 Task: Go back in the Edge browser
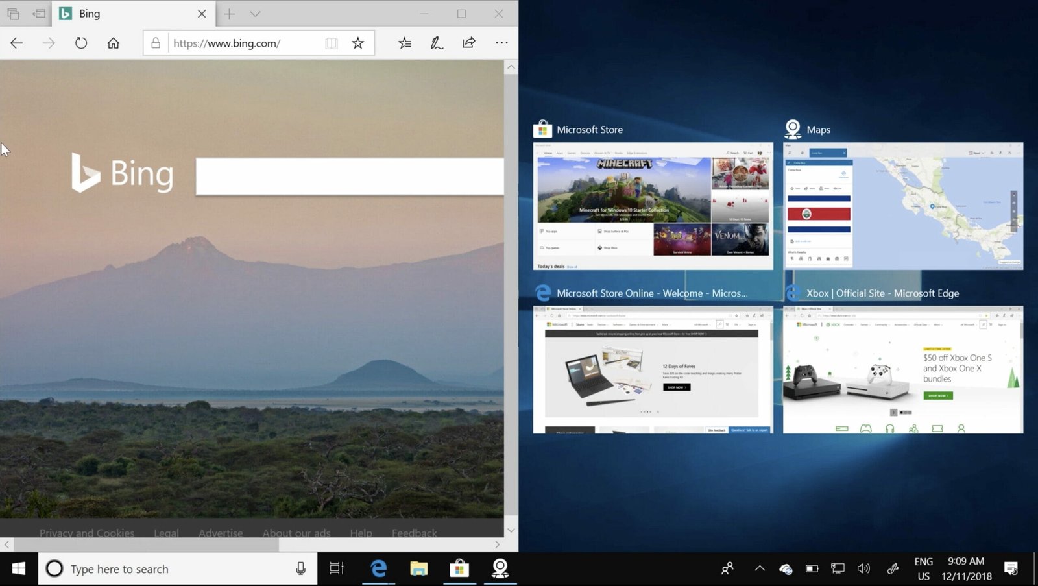tap(16, 43)
